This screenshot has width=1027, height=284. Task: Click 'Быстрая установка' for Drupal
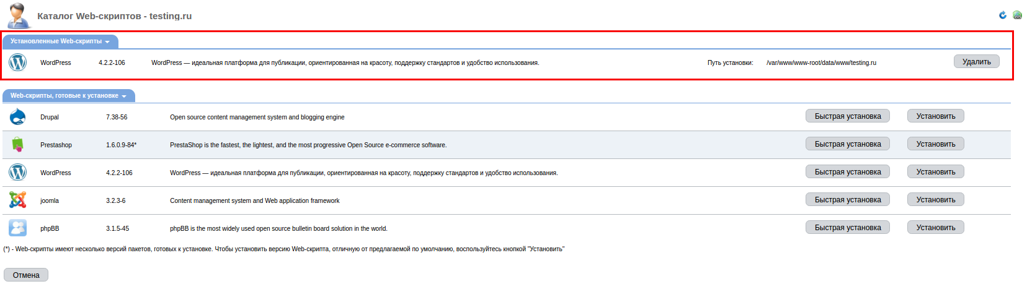tap(848, 116)
